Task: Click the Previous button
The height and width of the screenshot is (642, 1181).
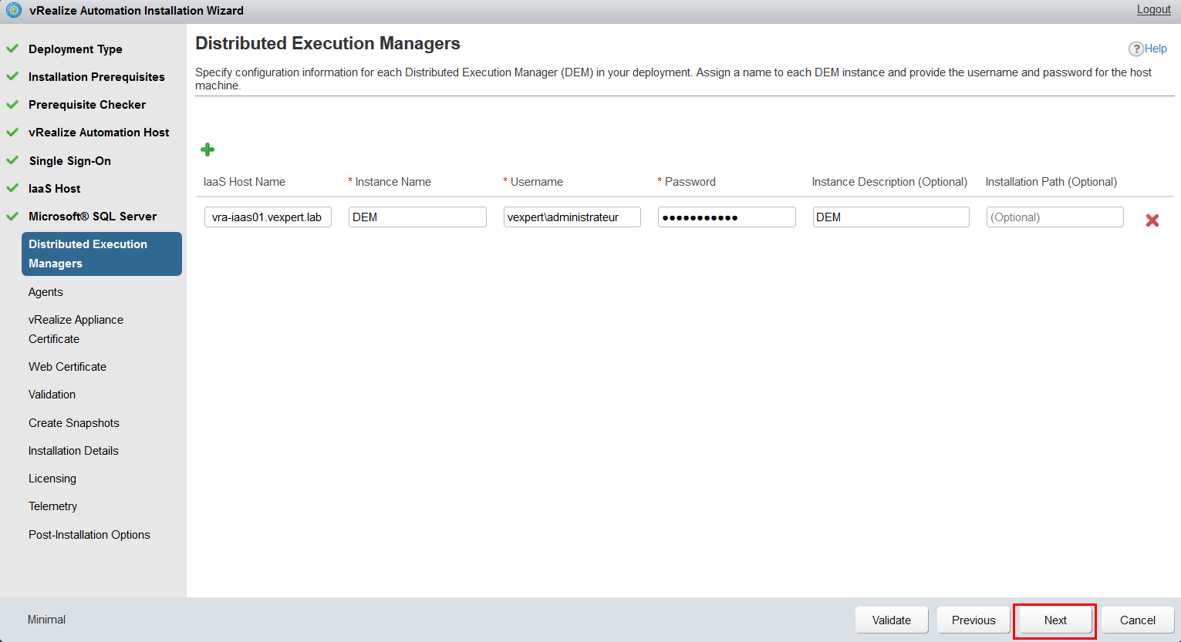Action: coord(973,620)
